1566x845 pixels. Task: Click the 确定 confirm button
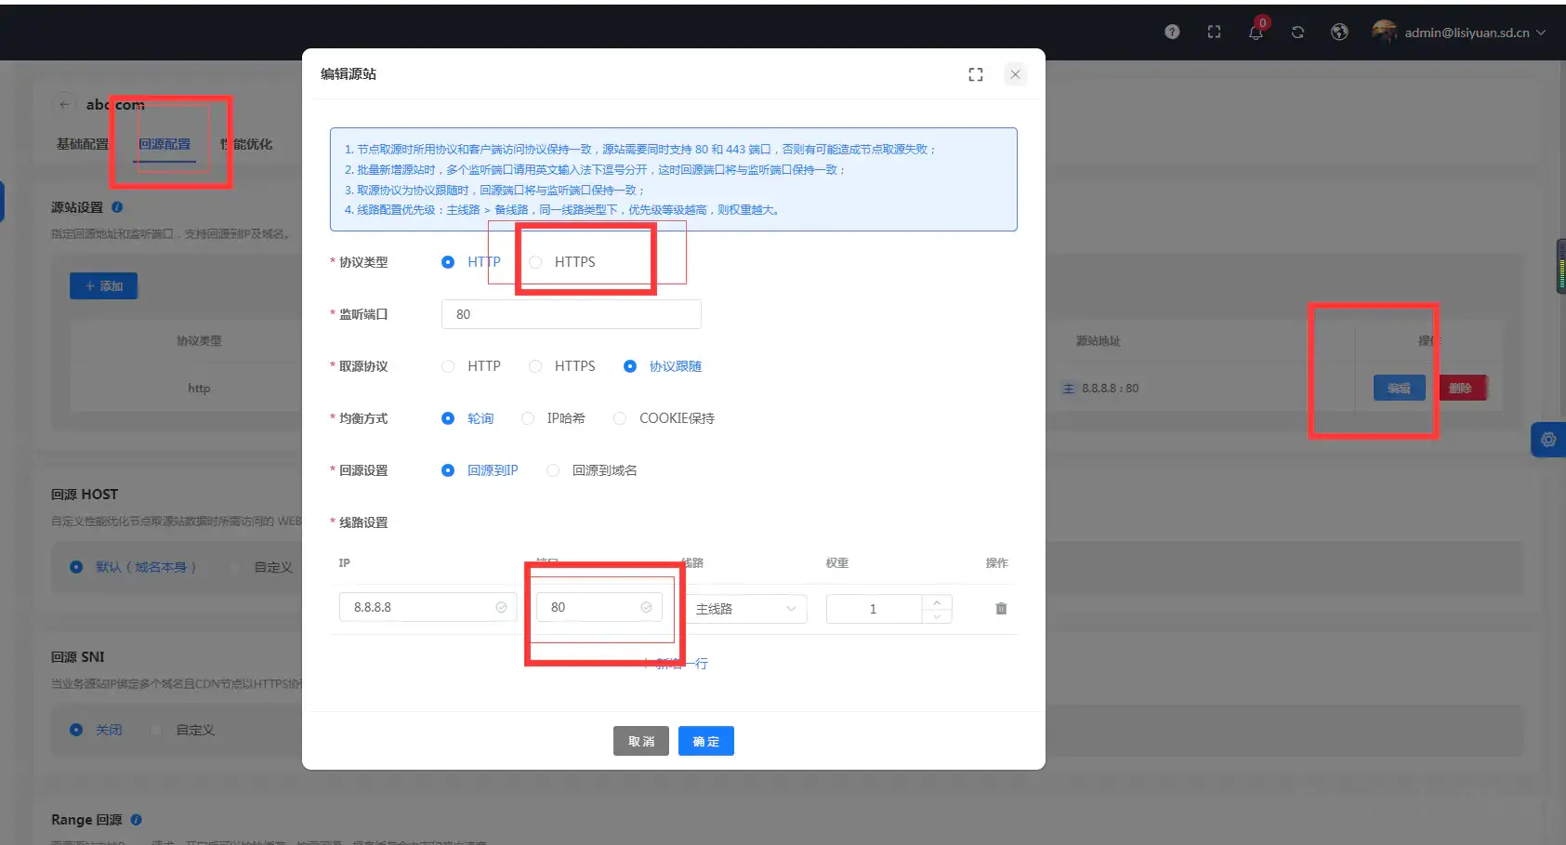point(705,741)
